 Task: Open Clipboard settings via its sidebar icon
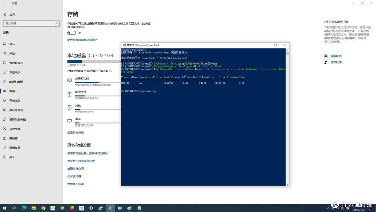[x=5, y=138]
